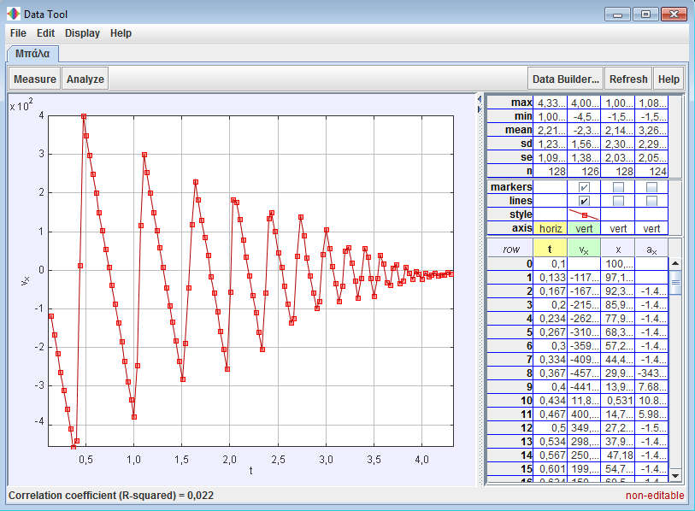Select the t column header
The width and height of the screenshot is (695, 511).
[550, 249]
